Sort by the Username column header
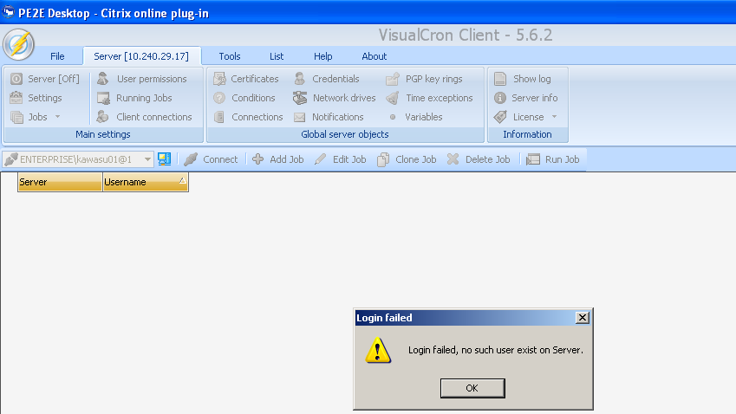This screenshot has height=414, width=736. click(145, 183)
